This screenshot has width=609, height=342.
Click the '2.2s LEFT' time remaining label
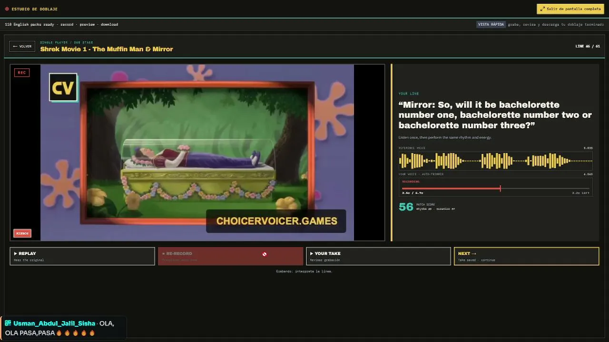(580, 193)
